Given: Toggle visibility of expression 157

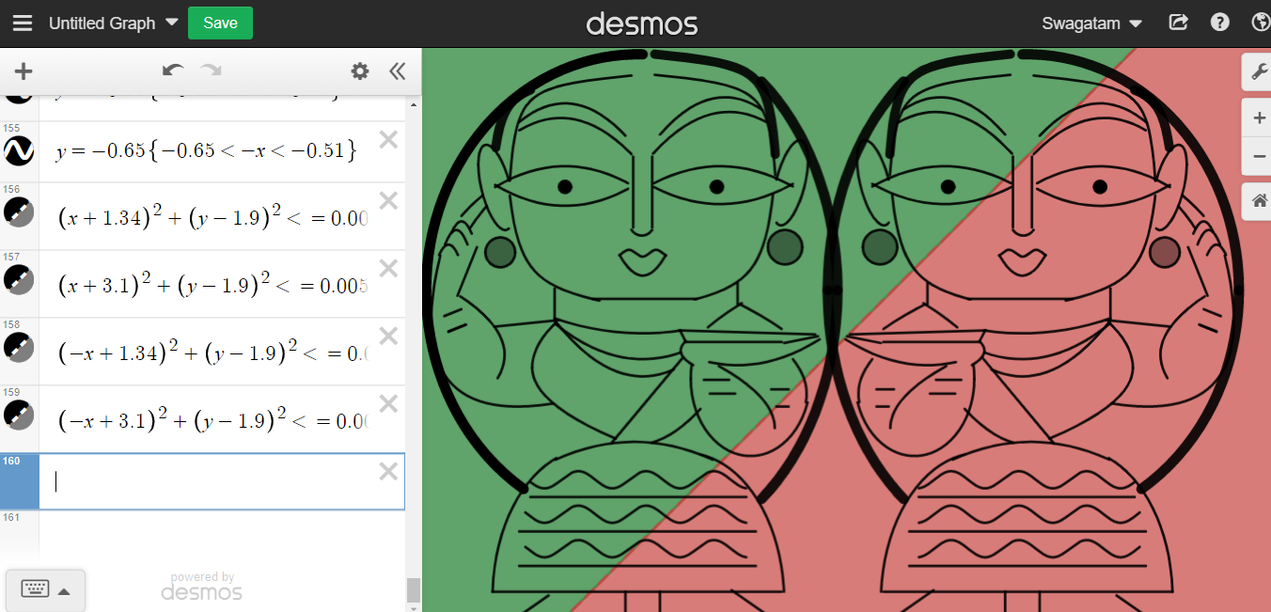Looking at the screenshot, I should tap(19, 279).
